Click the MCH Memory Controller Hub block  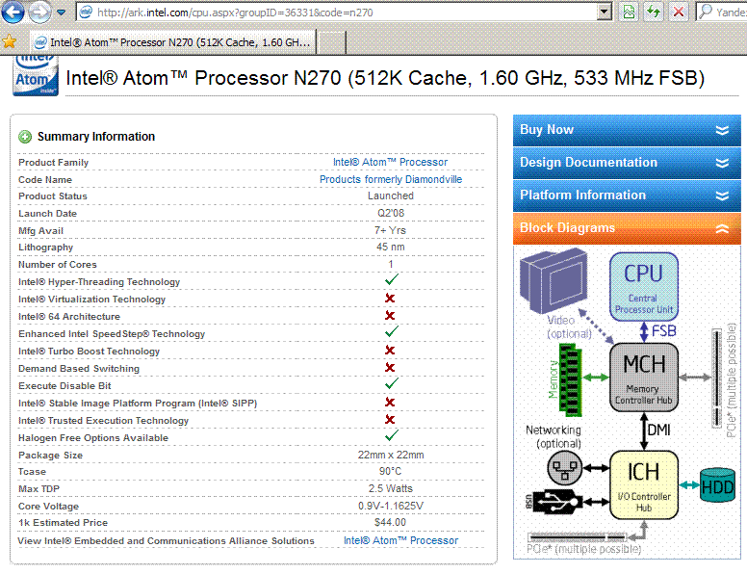pyautogui.click(x=644, y=378)
